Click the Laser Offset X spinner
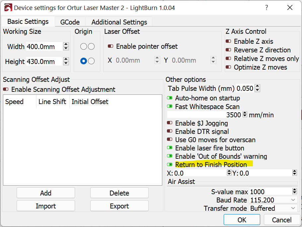This screenshot has height=227, width=302. pos(157,60)
